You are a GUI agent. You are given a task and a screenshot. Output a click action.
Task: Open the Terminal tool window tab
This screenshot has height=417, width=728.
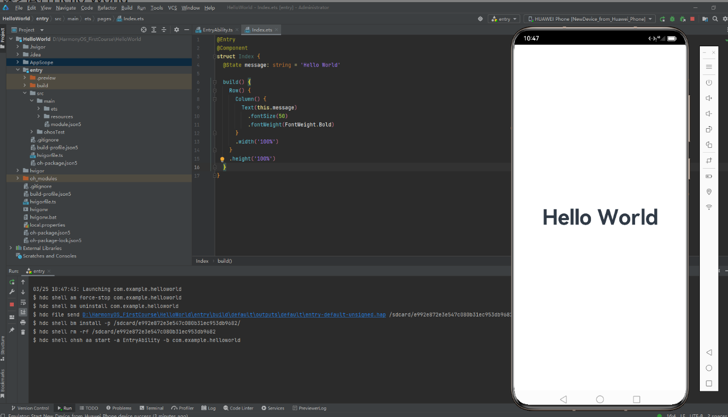[151, 408]
